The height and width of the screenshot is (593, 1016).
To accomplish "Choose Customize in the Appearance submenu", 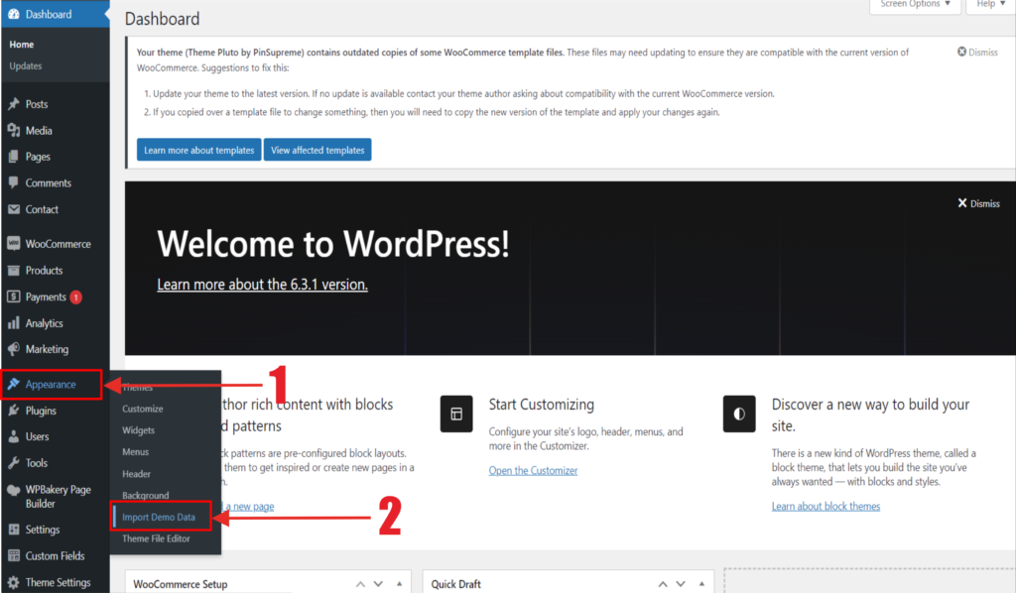I will coord(143,409).
